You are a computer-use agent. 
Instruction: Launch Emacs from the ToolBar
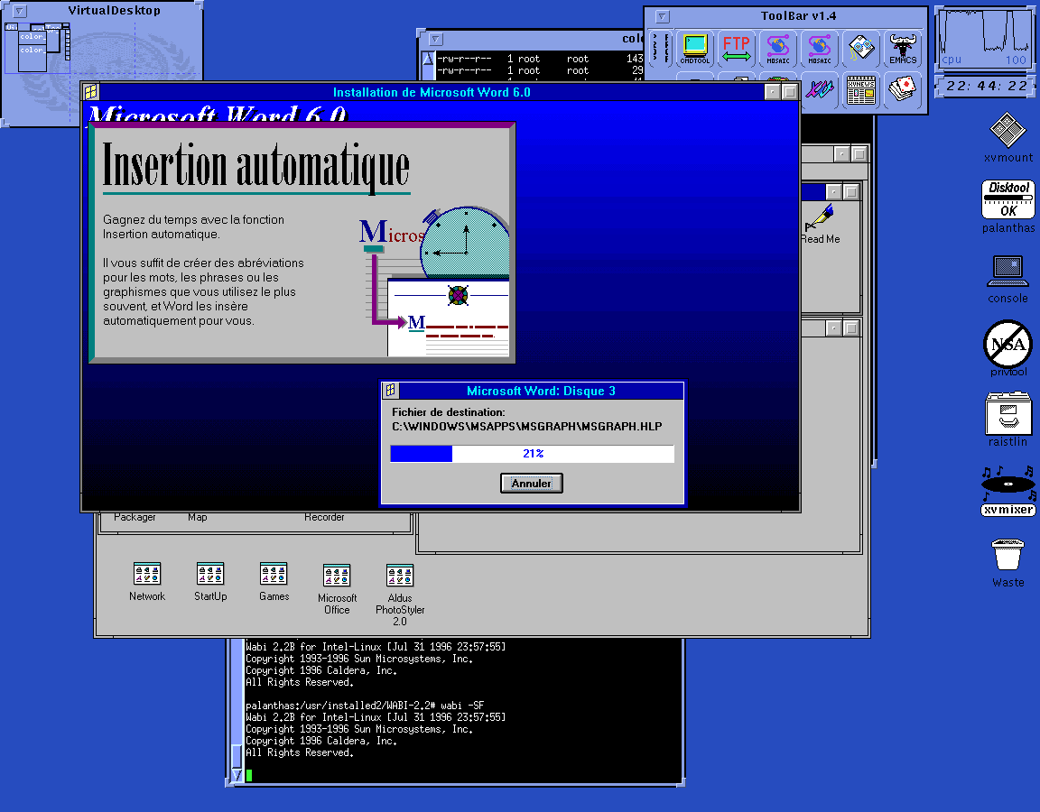[903, 49]
